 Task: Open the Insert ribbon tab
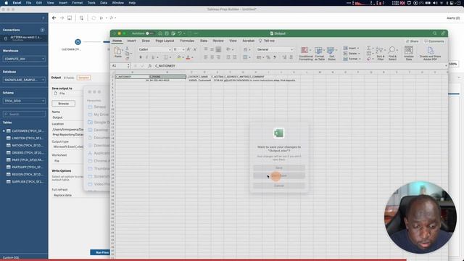(x=132, y=41)
